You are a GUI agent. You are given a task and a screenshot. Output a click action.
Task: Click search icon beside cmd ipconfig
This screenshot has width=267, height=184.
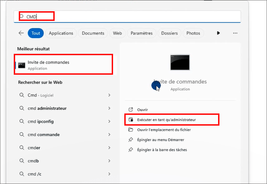tap(22, 121)
